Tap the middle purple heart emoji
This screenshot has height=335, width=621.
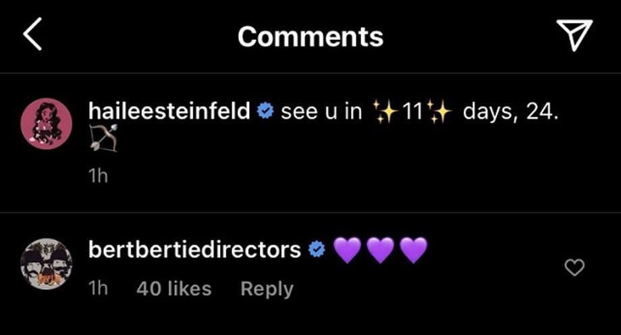pyautogui.click(x=380, y=251)
